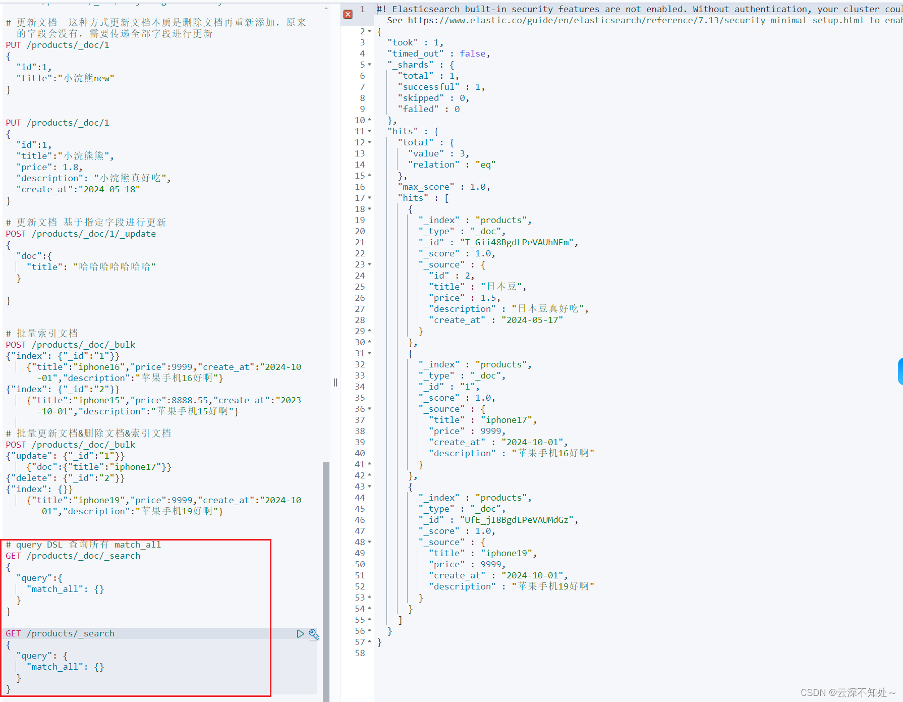Click the second PUT /products/_doc/1 line
This screenshot has height=702, width=903.
(x=58, y=123)
